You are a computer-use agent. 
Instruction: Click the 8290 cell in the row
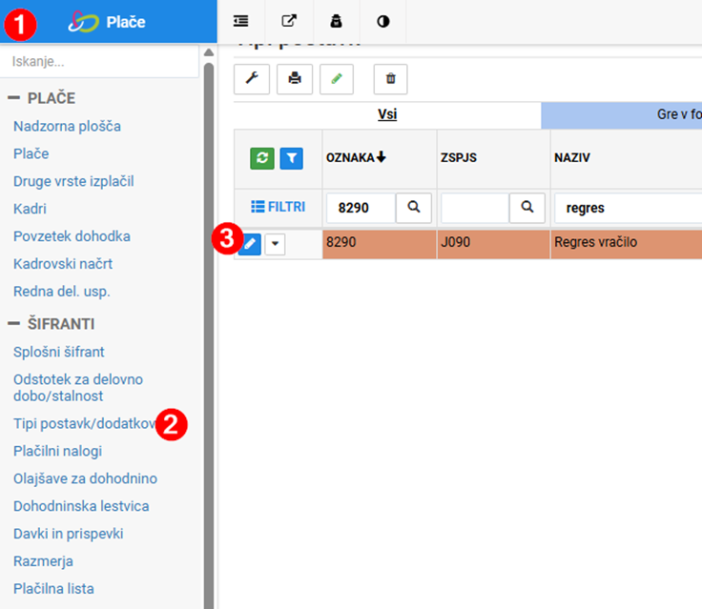coord(380,244)
